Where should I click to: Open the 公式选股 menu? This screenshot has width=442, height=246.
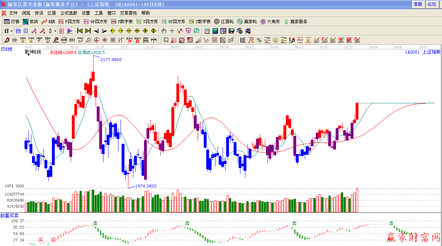tap(69, 13)
